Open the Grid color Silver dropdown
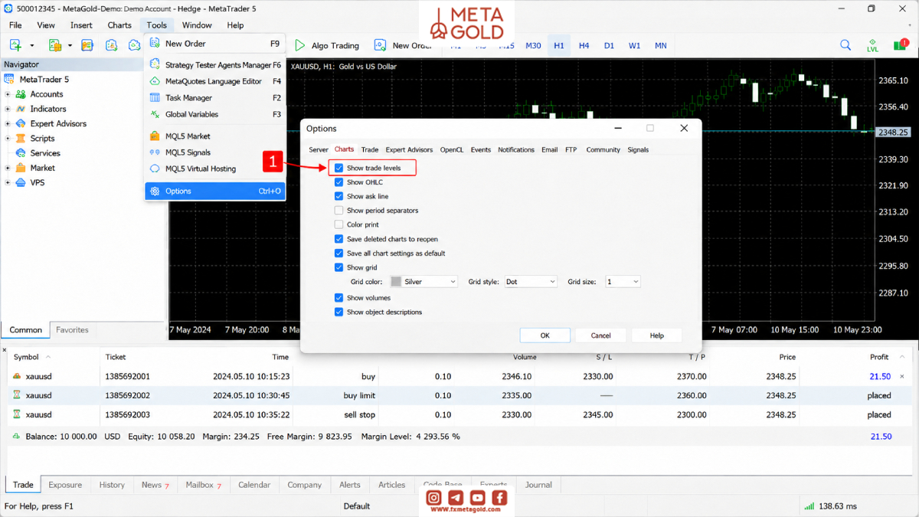This screenshot has width=919, height=517. click(x=424, y=282)
